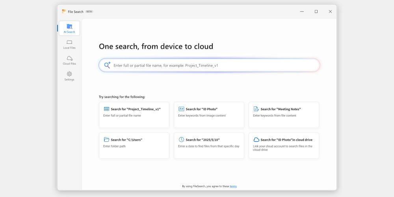This screenshot has width=394, height=197.
Task: Click the clock icon beside 2025/5/10
Action: [x=181, y=139]
